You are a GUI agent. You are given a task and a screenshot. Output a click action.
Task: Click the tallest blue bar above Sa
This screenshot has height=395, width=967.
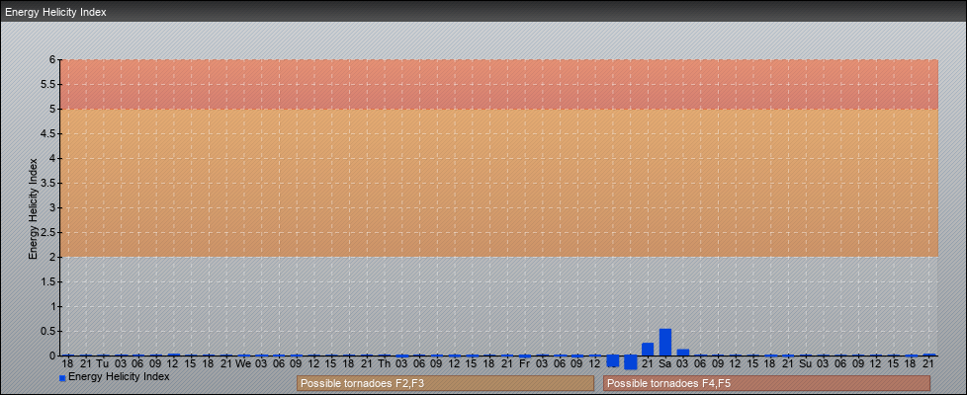click(x=665, y=342)
